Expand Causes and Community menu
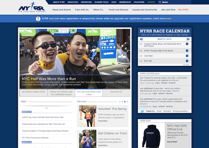209x148 pixels. [145, 10]
